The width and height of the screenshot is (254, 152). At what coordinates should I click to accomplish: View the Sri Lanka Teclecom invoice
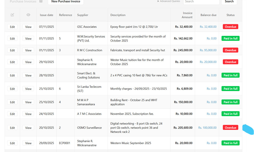click(28, 89)
